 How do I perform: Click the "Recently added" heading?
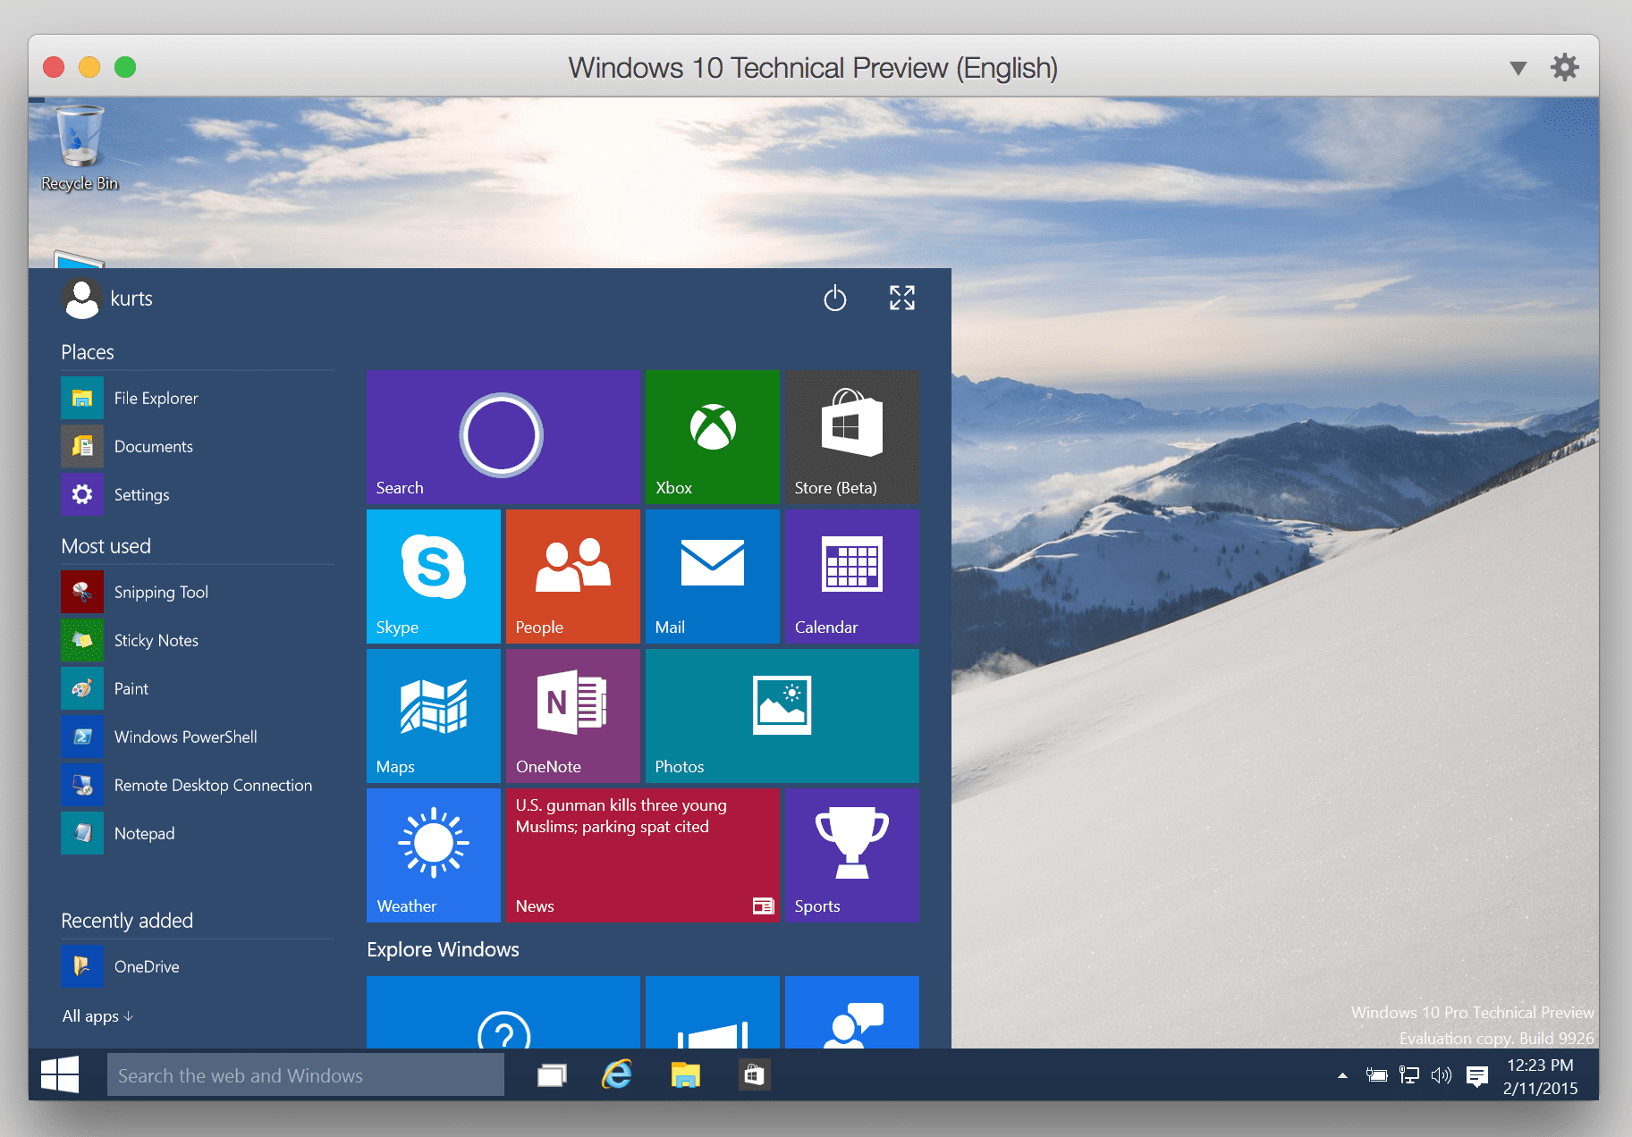point(127,921)
